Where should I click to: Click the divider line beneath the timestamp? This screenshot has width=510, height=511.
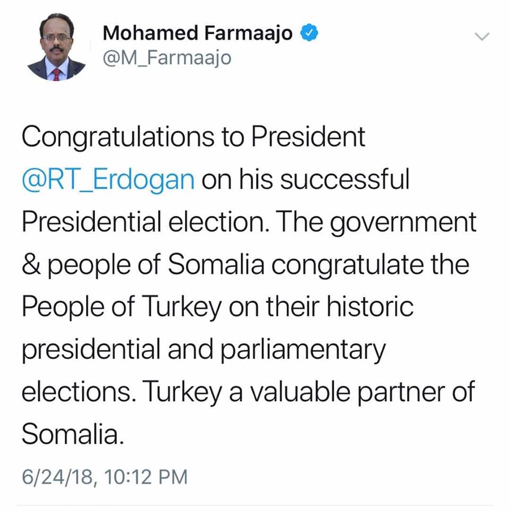(x=255, y=505)
